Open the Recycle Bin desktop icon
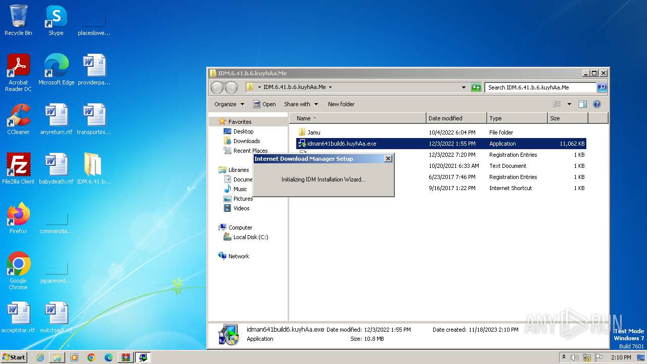 point(18,20)
